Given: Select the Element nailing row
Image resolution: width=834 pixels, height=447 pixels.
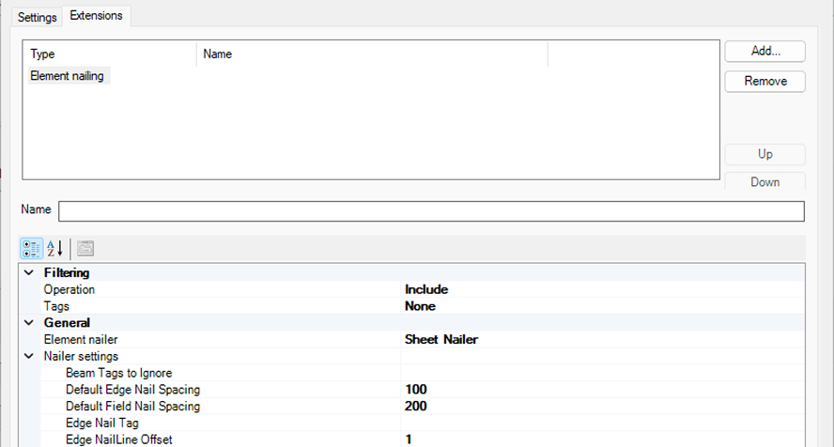Looking at the screenshot, I should 69,76.
